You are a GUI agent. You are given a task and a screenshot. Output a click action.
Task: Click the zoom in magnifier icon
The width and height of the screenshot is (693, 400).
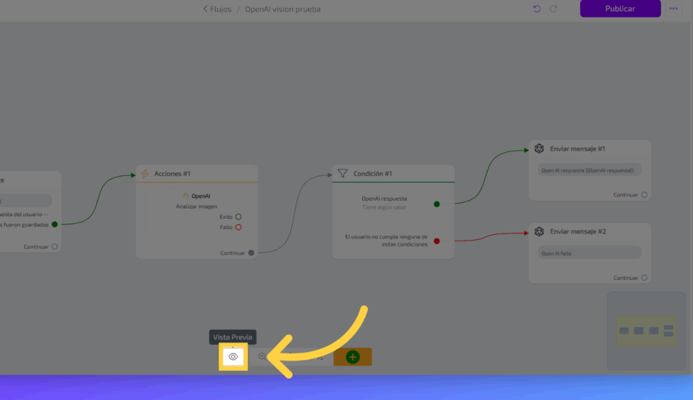263,357
